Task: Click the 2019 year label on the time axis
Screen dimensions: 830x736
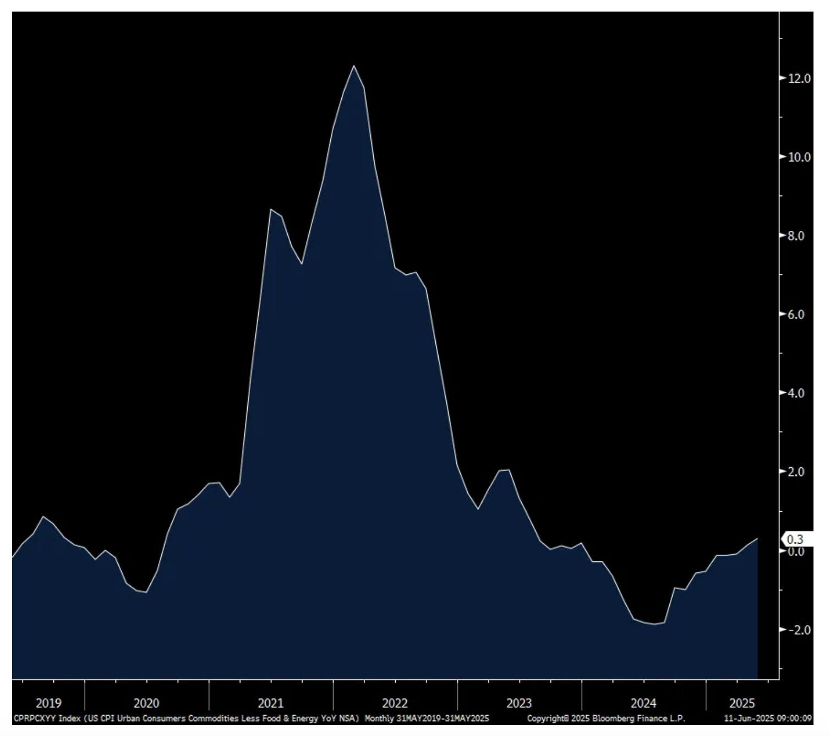Action: pos(48,703)
